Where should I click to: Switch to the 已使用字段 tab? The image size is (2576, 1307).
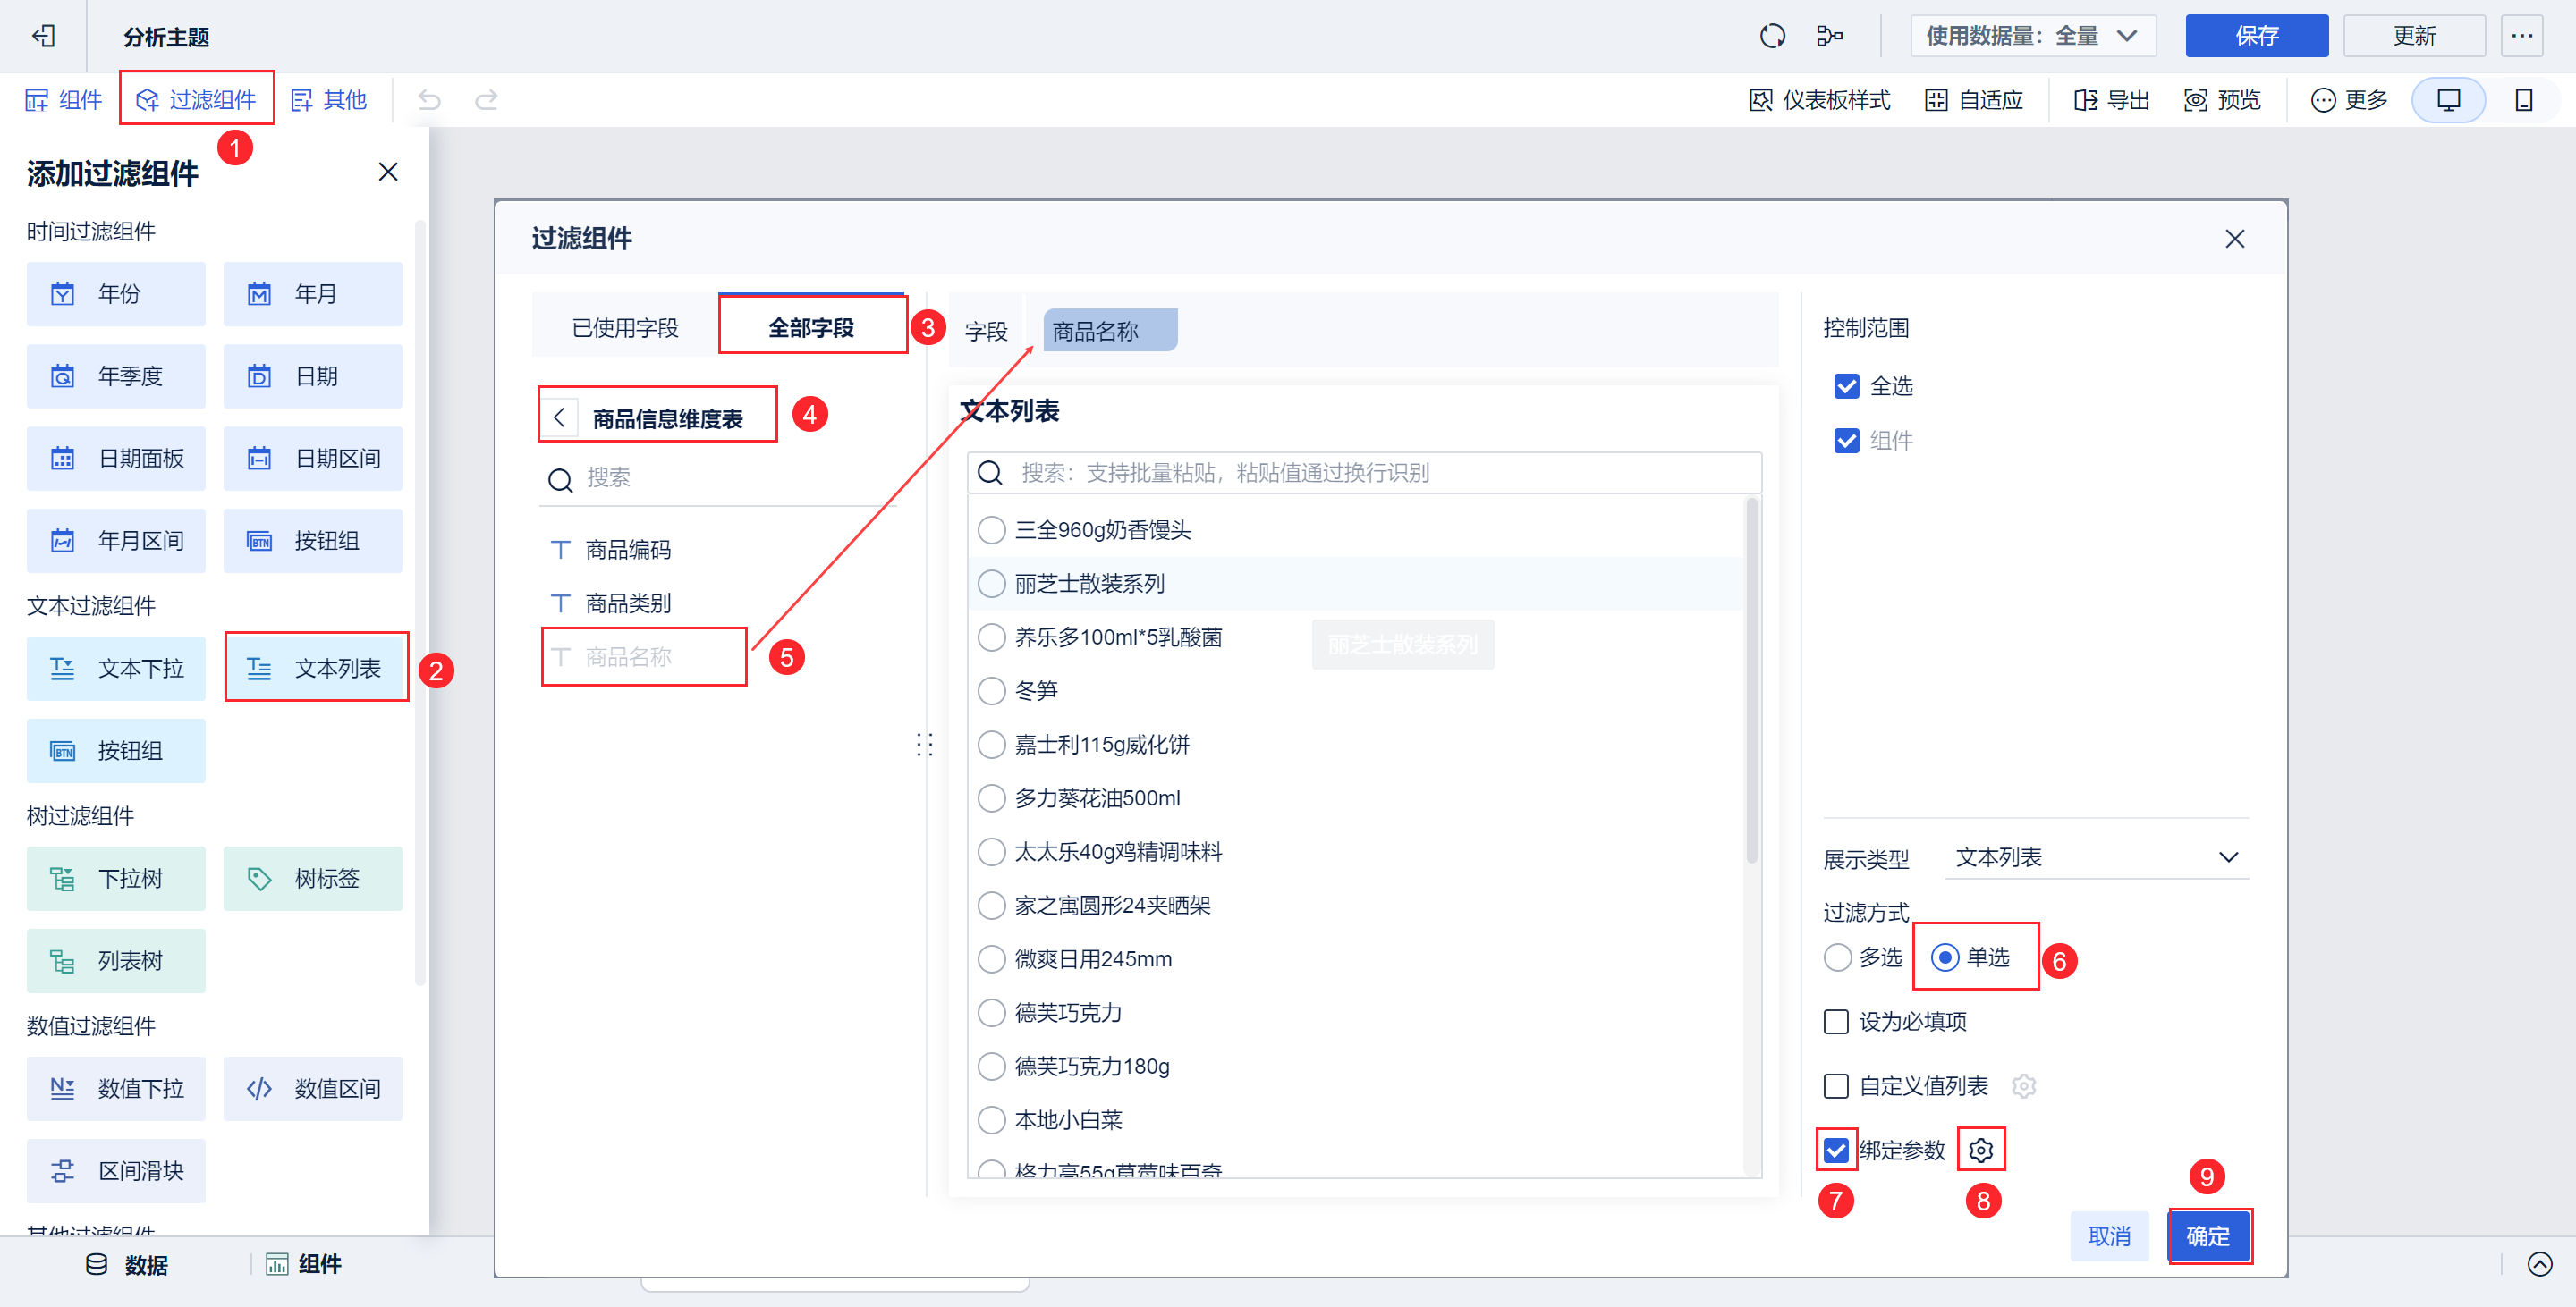pyautogui.click(x=625, y=328)
